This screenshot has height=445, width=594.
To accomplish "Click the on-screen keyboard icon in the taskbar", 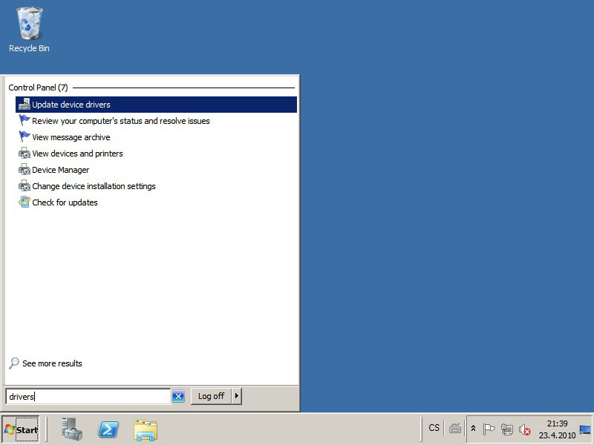I will pos(455,429).
